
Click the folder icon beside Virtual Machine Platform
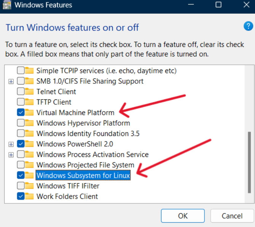[x=29, y=112]
